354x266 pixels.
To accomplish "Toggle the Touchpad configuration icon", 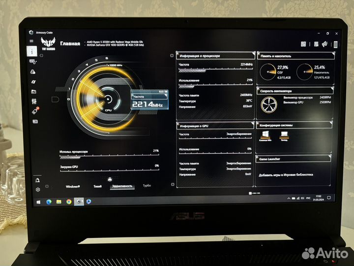I will click(284, 136).
